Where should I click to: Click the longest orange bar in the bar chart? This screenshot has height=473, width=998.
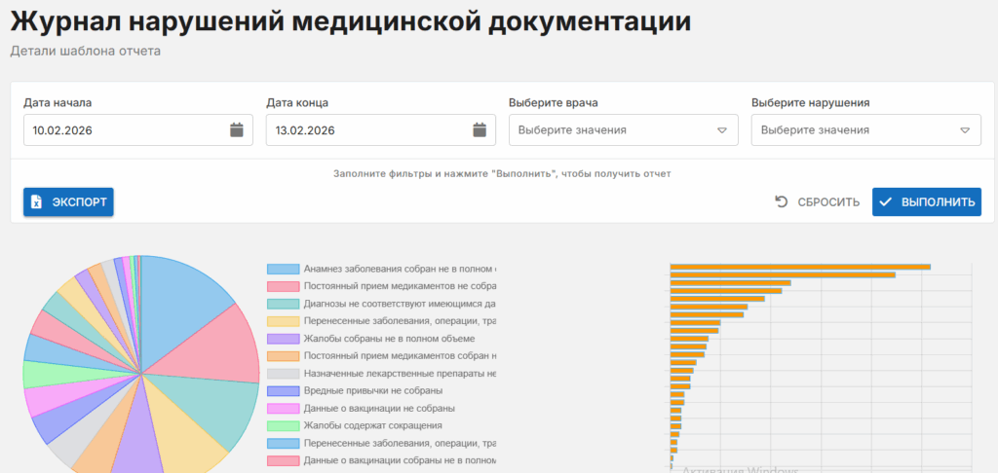799,267
